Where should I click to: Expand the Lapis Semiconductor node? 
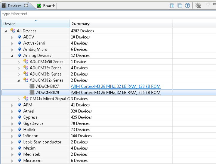coord(12,142)
